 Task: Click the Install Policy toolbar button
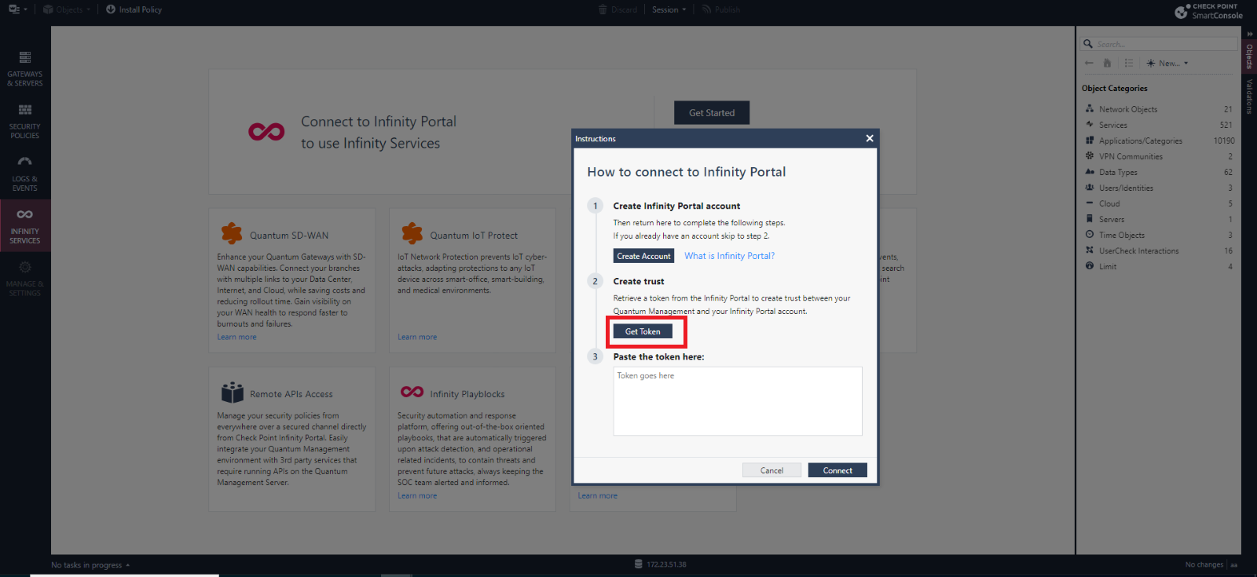point(134,9)
